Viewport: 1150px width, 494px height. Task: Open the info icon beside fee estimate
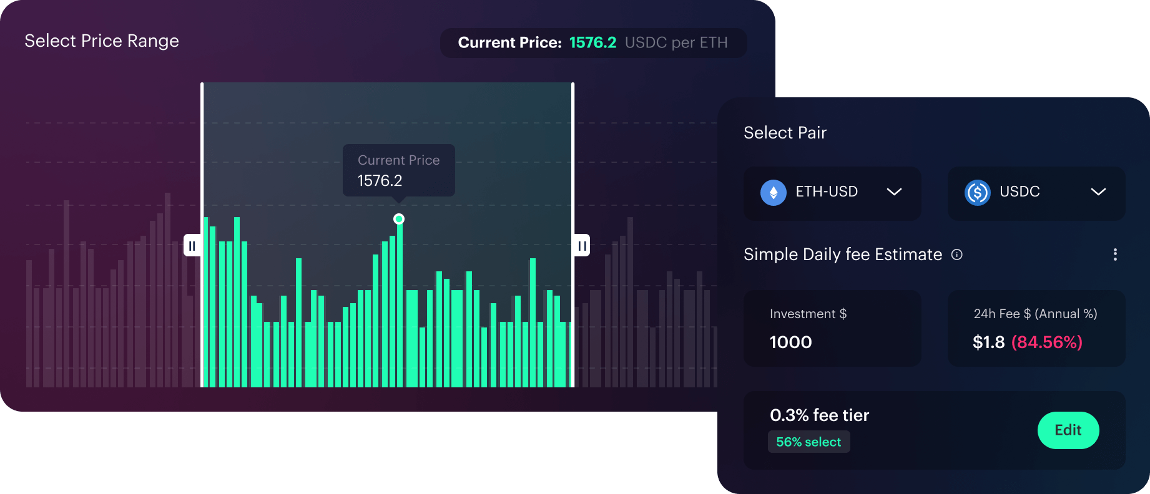coord(956,254)
